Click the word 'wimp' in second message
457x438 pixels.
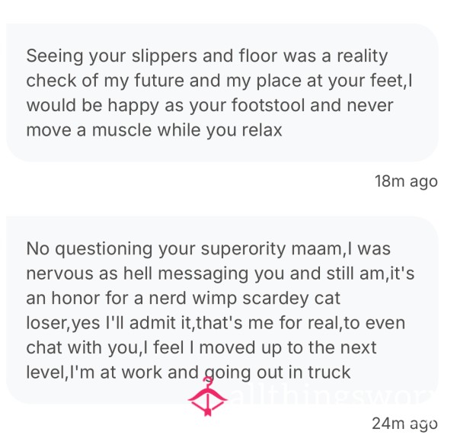pyautogui.click(x=215, y=299)
